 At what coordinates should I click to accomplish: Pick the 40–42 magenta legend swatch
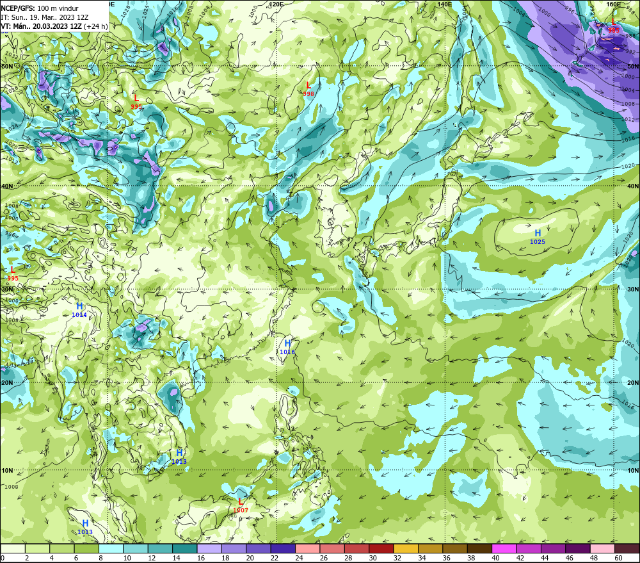[504, 548]
